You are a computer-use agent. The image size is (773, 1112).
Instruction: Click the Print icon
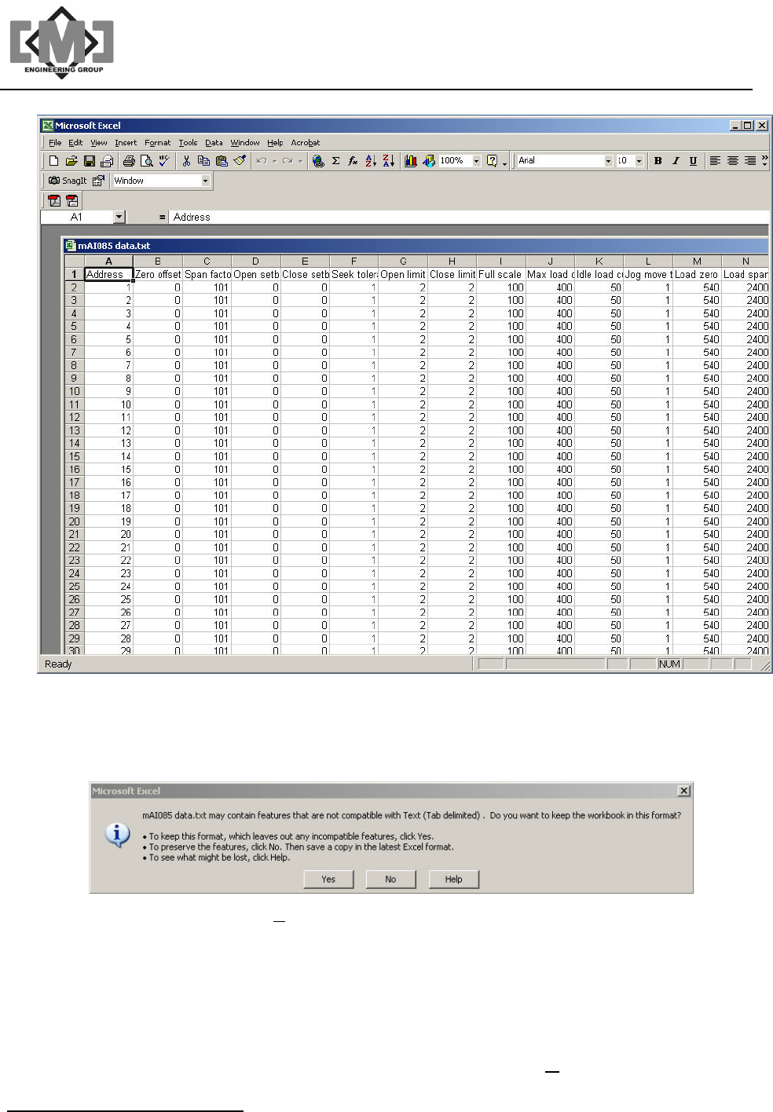pyautogui.click(x=129, y=161)
